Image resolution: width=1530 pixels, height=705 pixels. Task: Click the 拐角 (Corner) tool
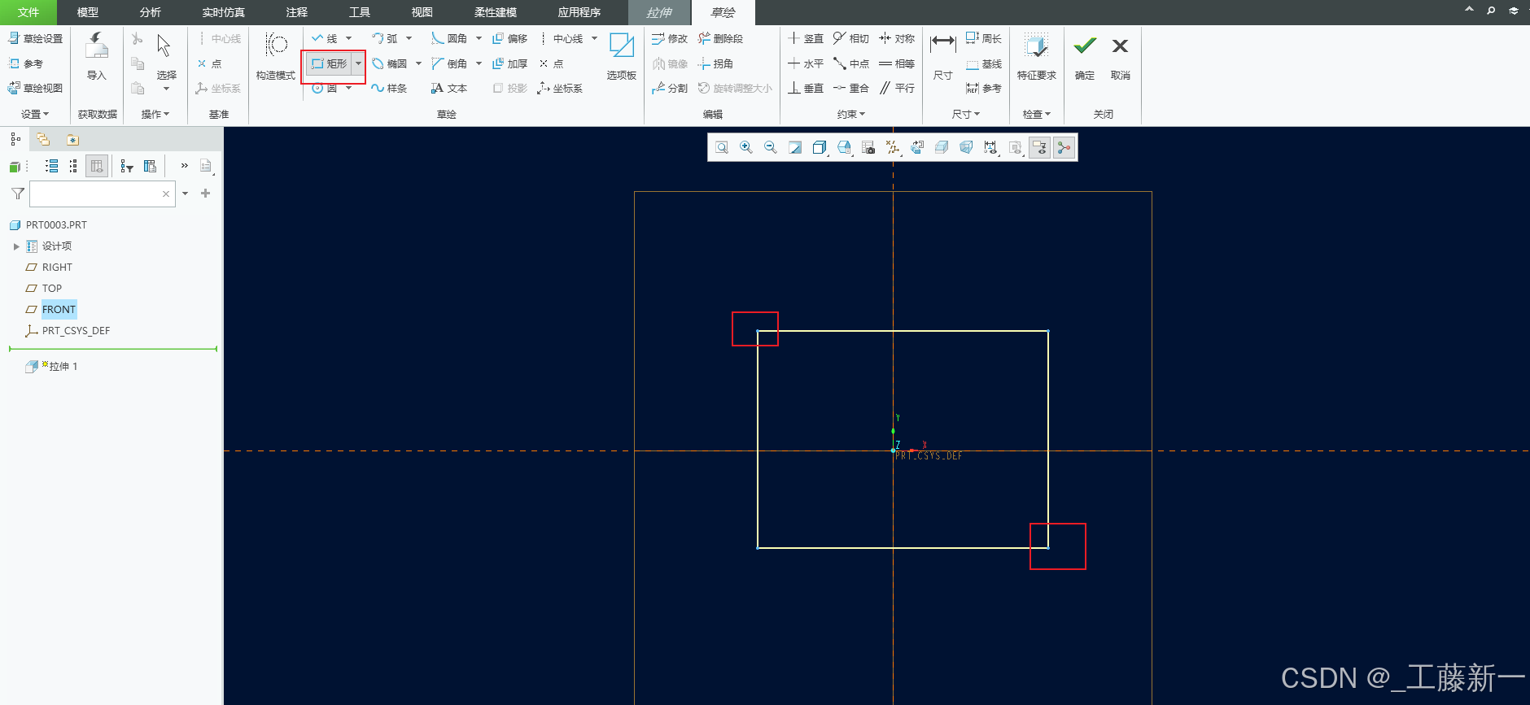[x=715, y=63]
